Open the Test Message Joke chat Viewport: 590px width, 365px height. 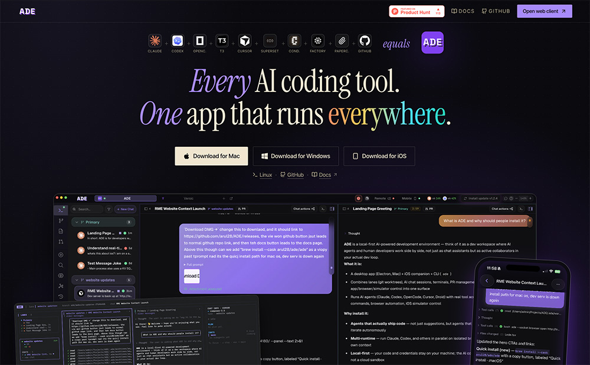[104, 265]
